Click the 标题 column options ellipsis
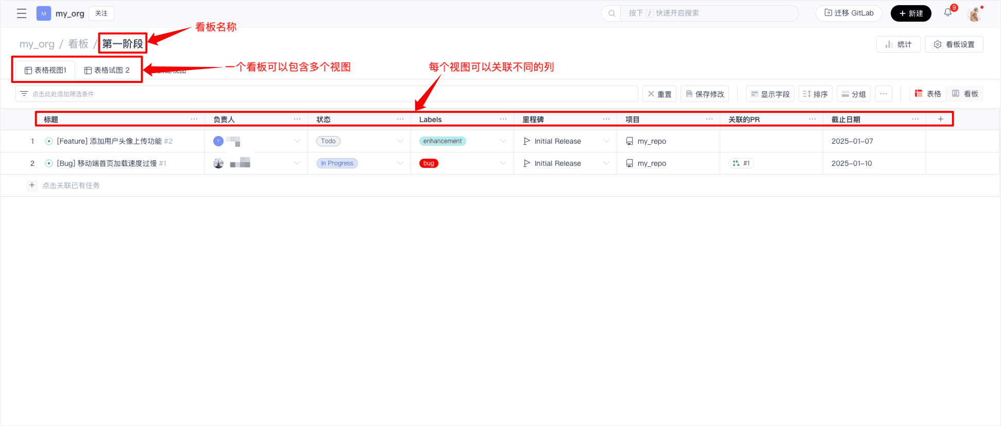 click(194, 119)
